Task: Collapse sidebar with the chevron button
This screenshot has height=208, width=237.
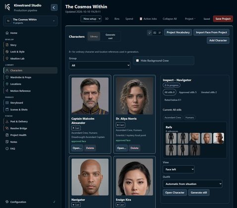Action: coord(54,7)
